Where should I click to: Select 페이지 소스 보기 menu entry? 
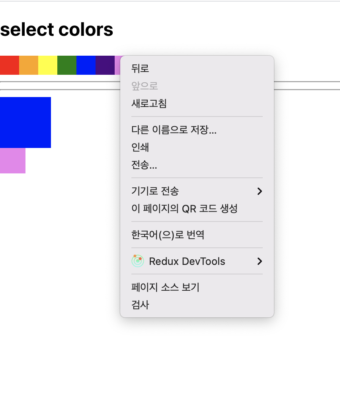click(197, 287)
